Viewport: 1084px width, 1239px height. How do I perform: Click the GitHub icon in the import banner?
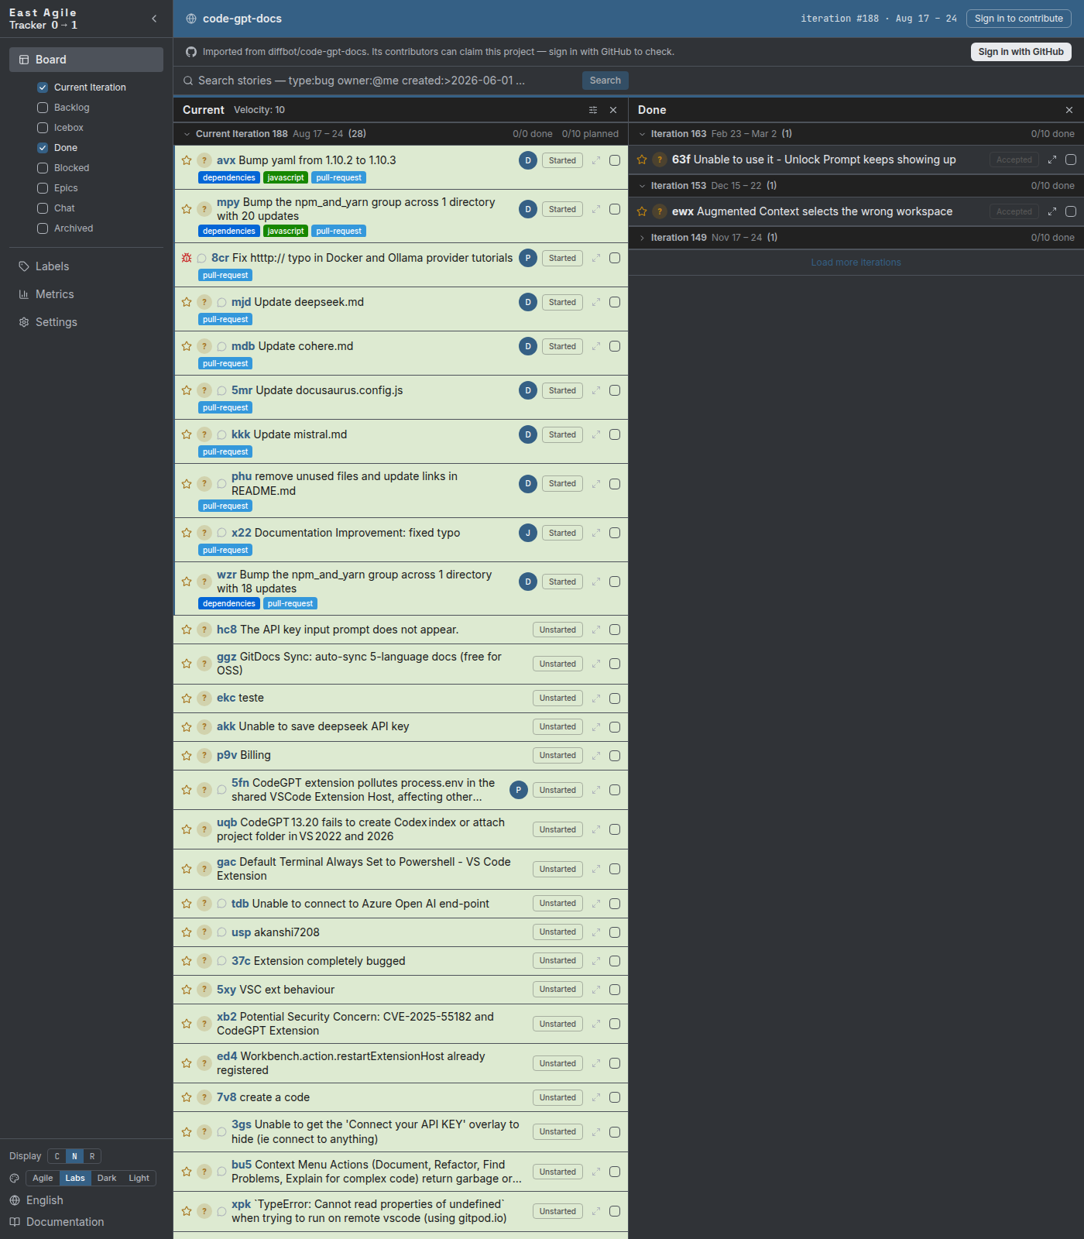(x=191, y=52)
